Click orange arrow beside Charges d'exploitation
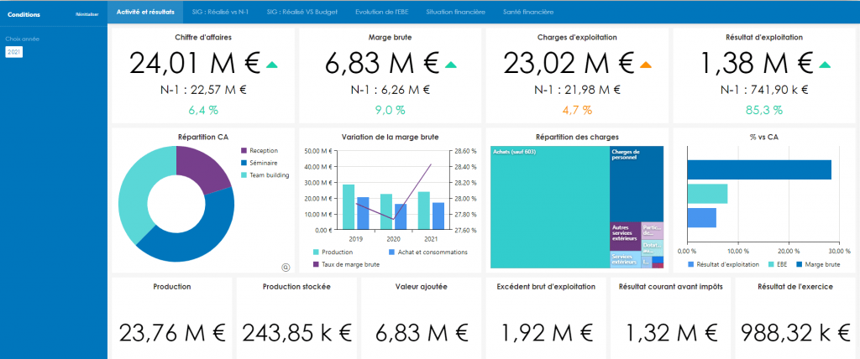The image size is (860, 359). coord(646,65)
